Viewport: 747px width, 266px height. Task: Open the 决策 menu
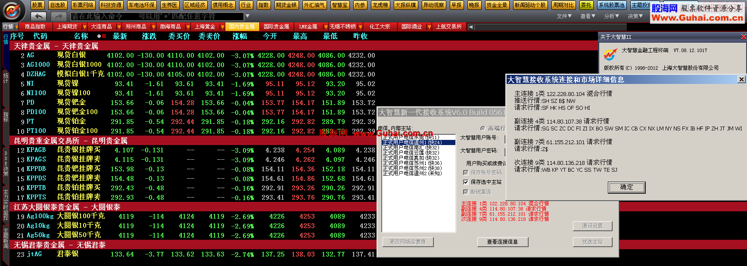point(635,16)
